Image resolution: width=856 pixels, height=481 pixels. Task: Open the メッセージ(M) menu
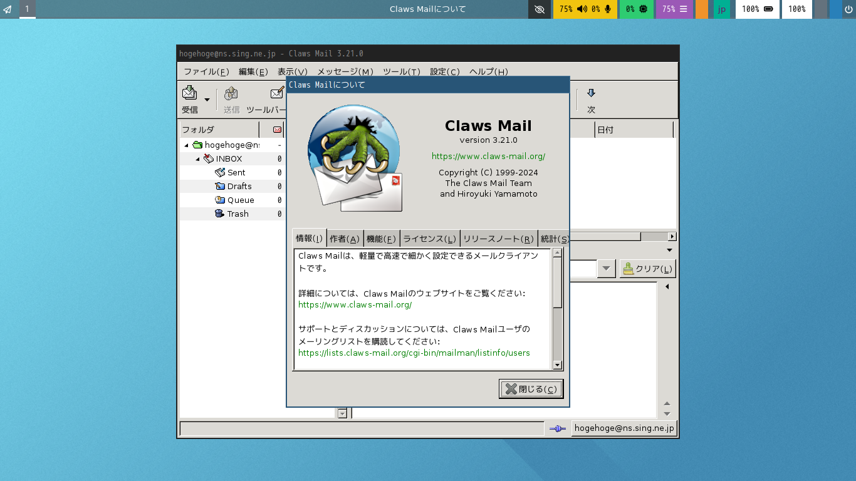click(345, 71)
